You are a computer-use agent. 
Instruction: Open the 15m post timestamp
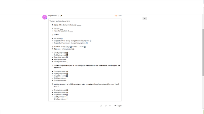pyautogui.click(x=120, y=16)
